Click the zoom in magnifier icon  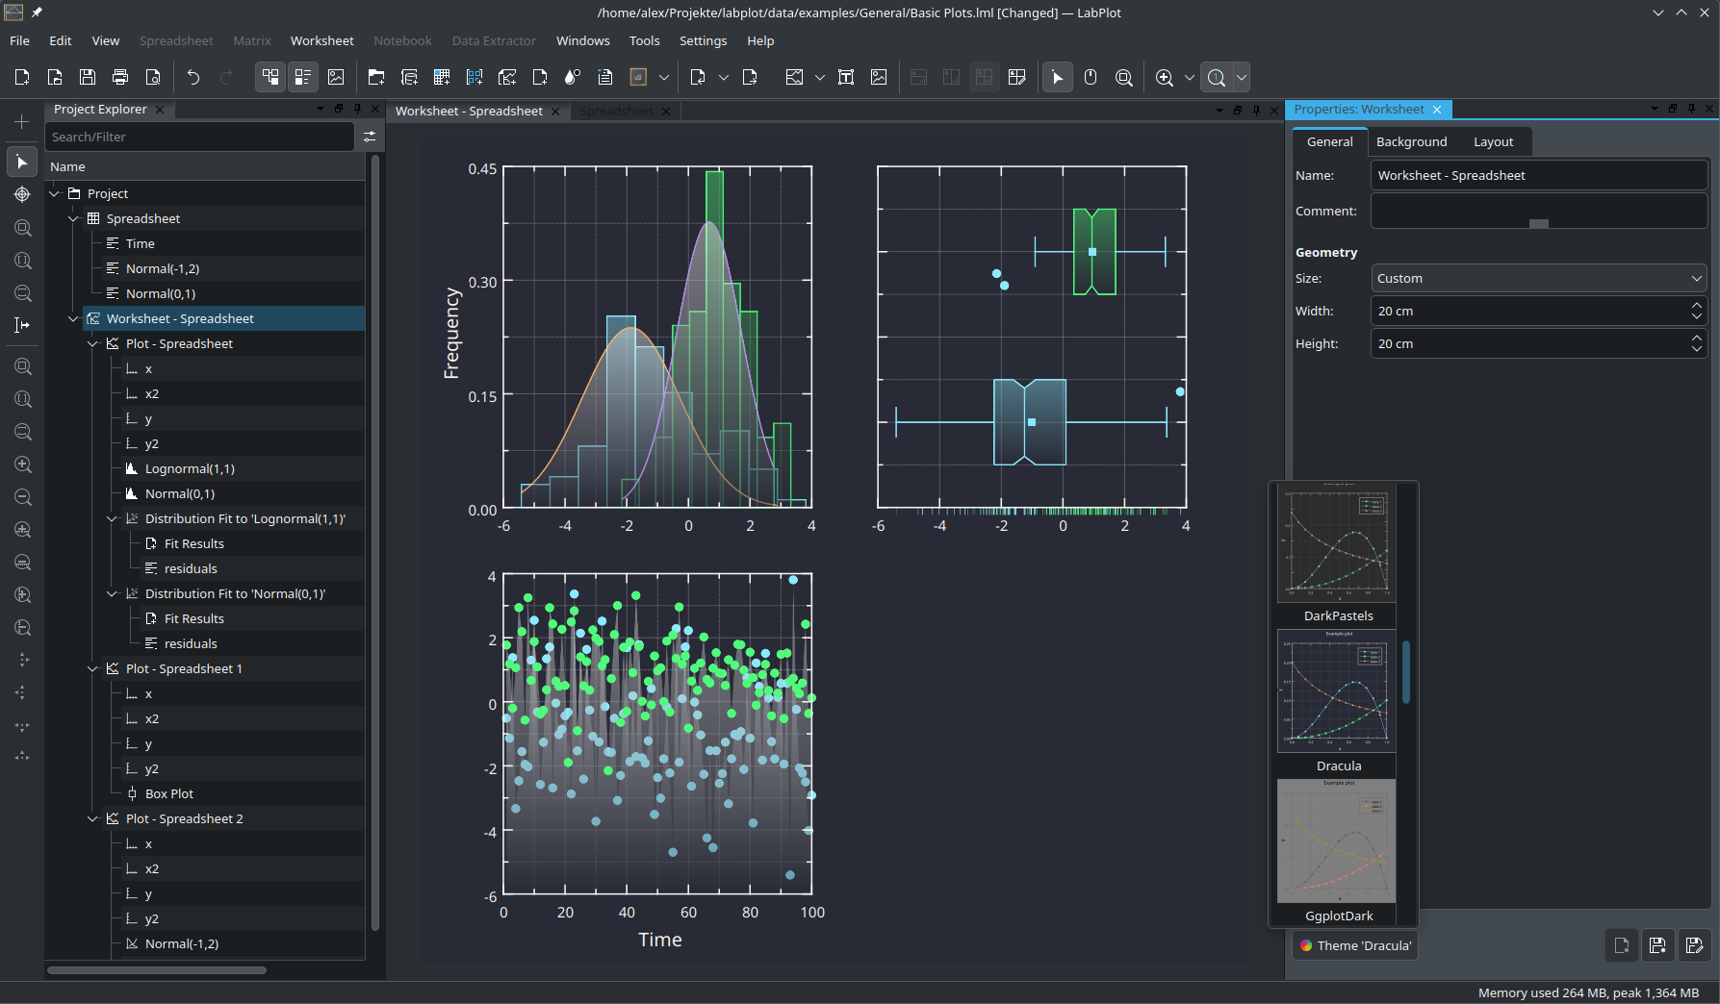[1165, 78]
